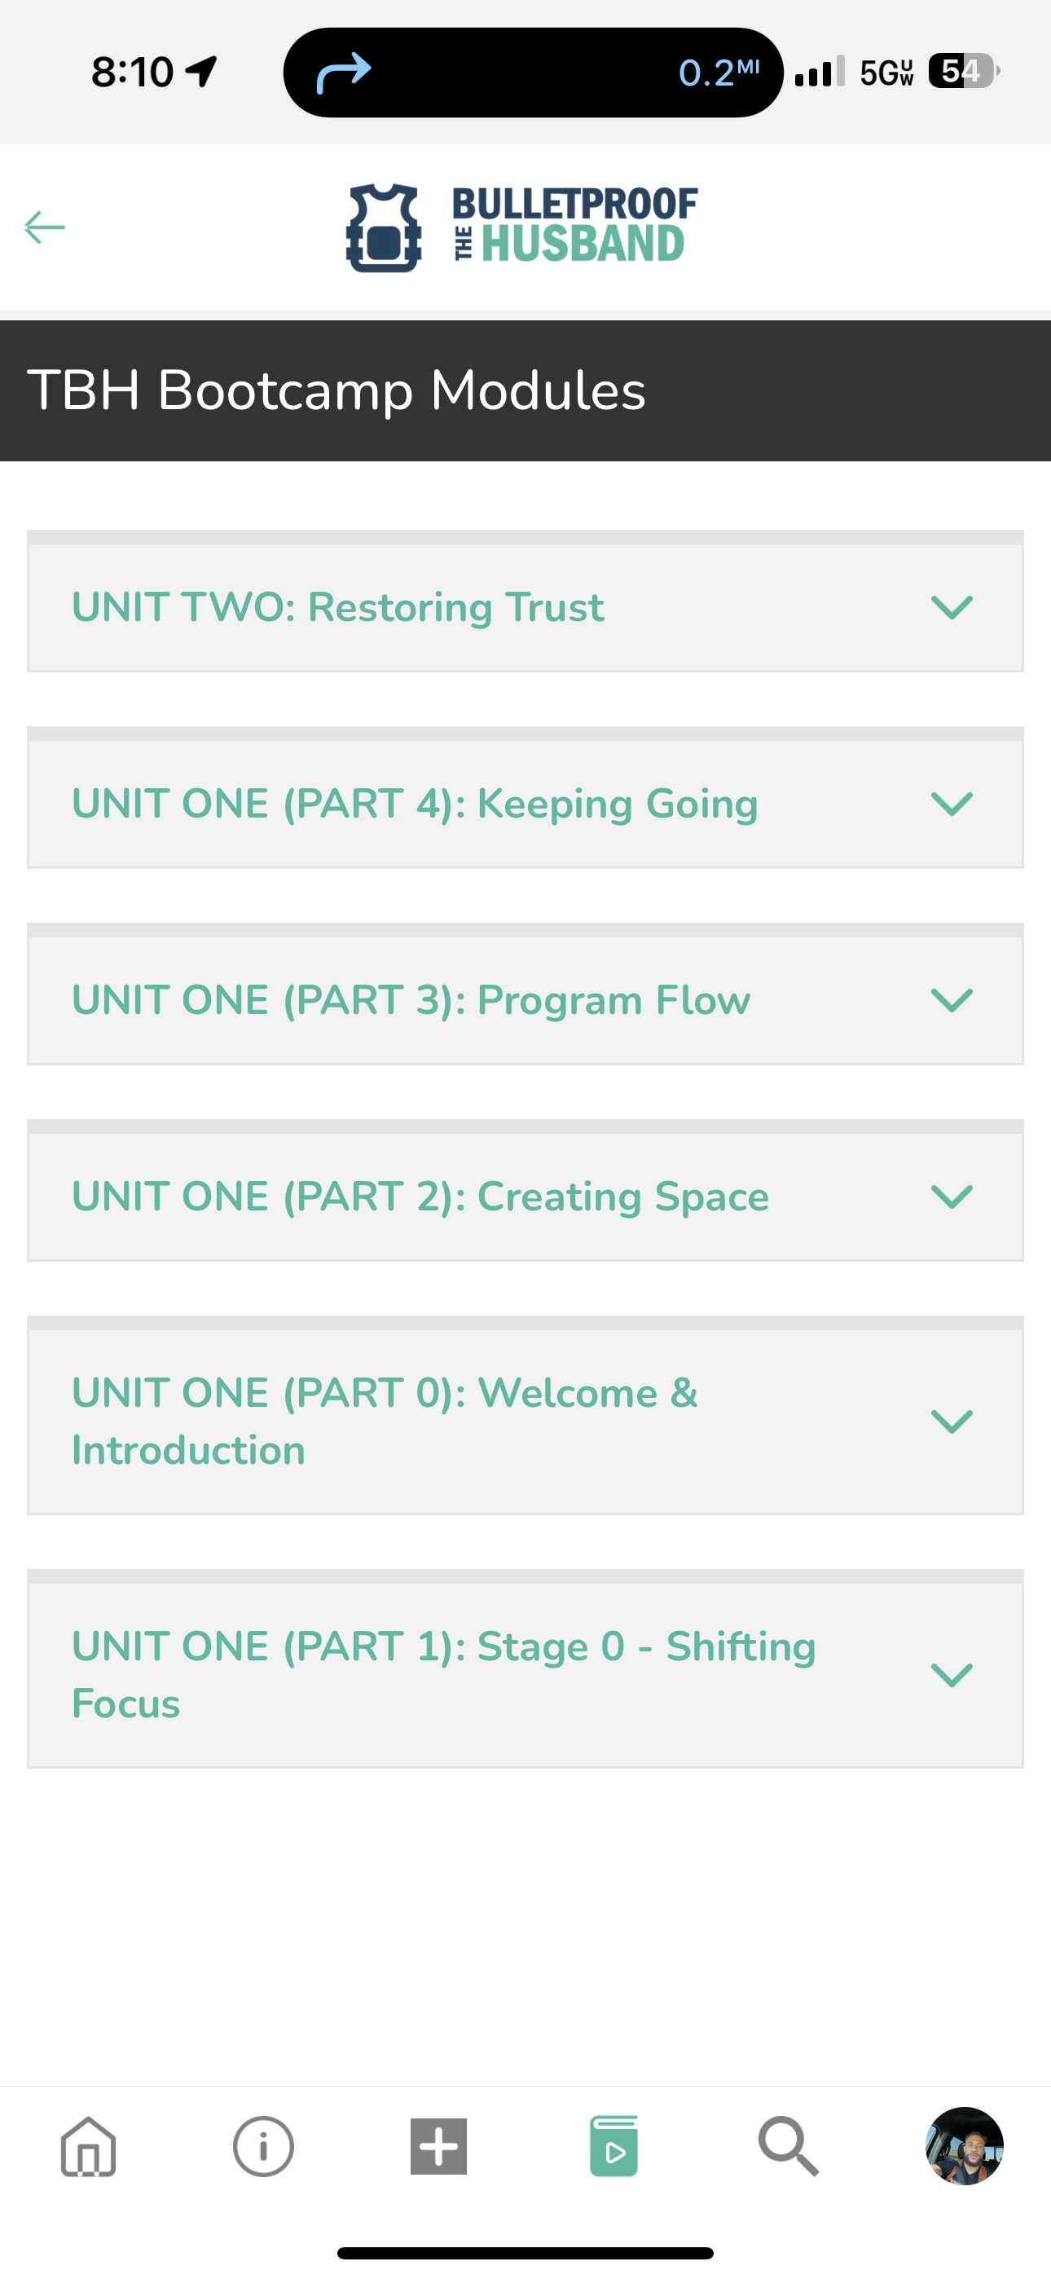Tap the TBH Bootcamp Modules header

click(x=336, y=390)
